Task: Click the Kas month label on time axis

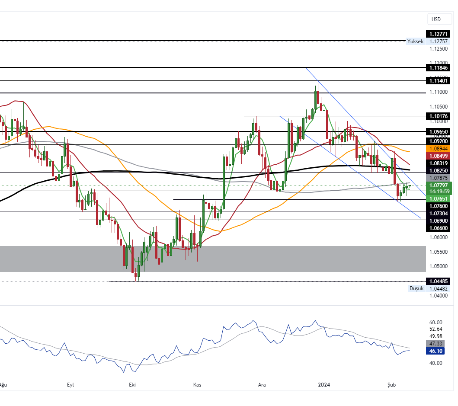Action: coord(197,384)
